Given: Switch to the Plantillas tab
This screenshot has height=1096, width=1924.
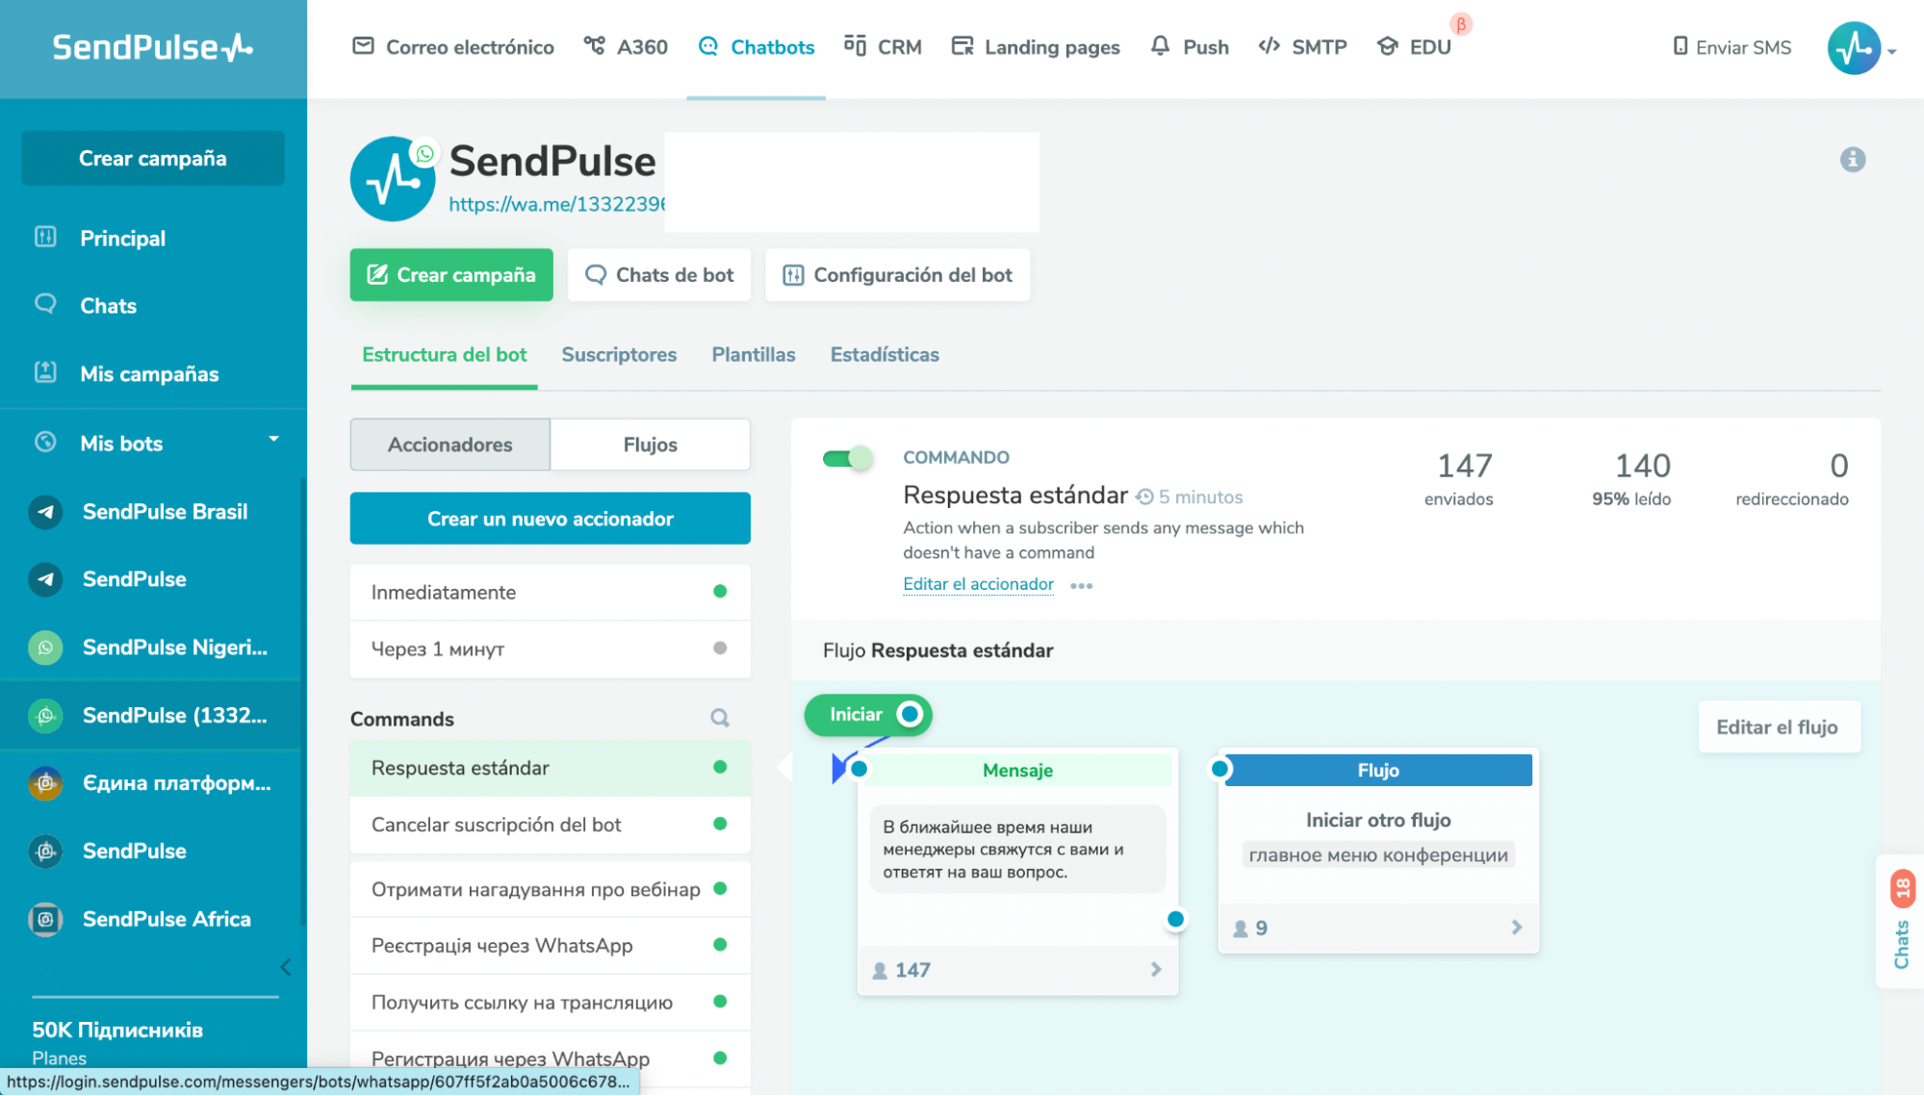Looking at the screenshot, I should 754,355.
